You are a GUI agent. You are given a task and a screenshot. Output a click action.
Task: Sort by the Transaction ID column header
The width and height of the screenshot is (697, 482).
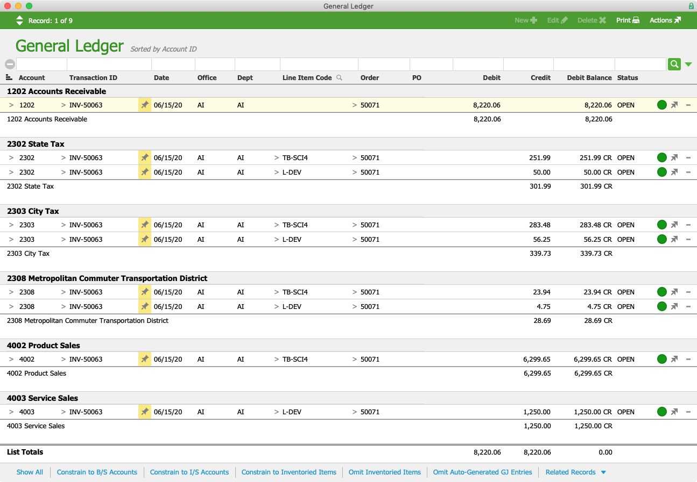pyautogui.click(x=93, y=78)
